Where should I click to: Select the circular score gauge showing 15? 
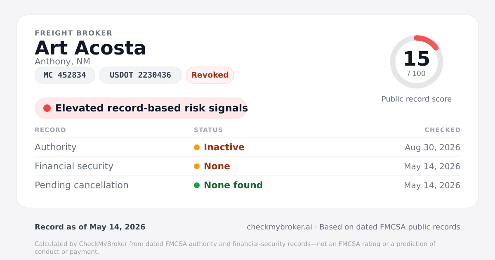(417, 62)
